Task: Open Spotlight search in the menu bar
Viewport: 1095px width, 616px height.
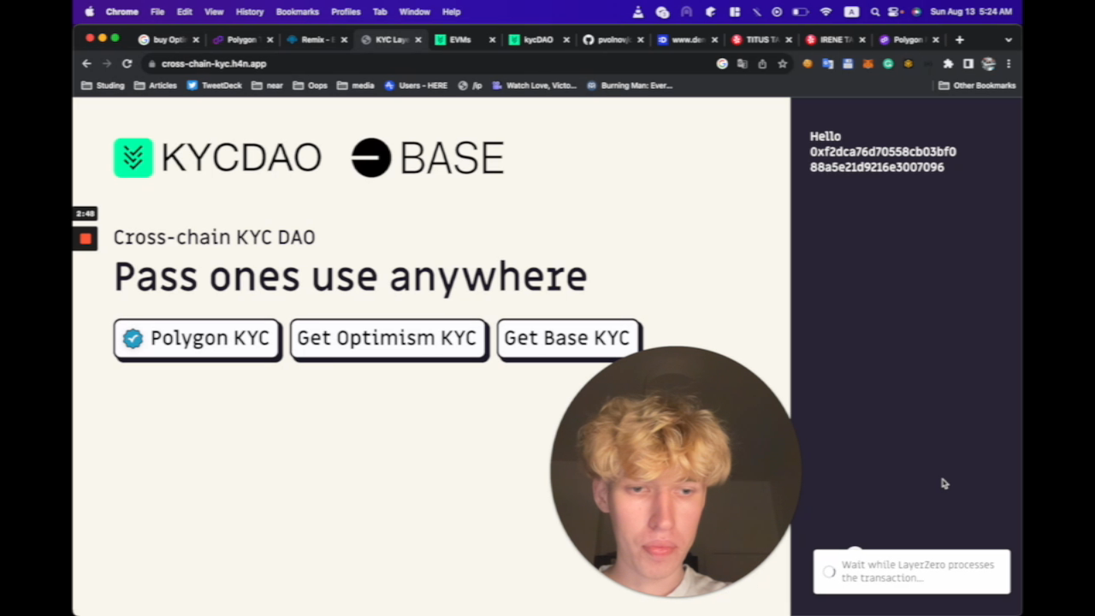Action: click(874, 12)
